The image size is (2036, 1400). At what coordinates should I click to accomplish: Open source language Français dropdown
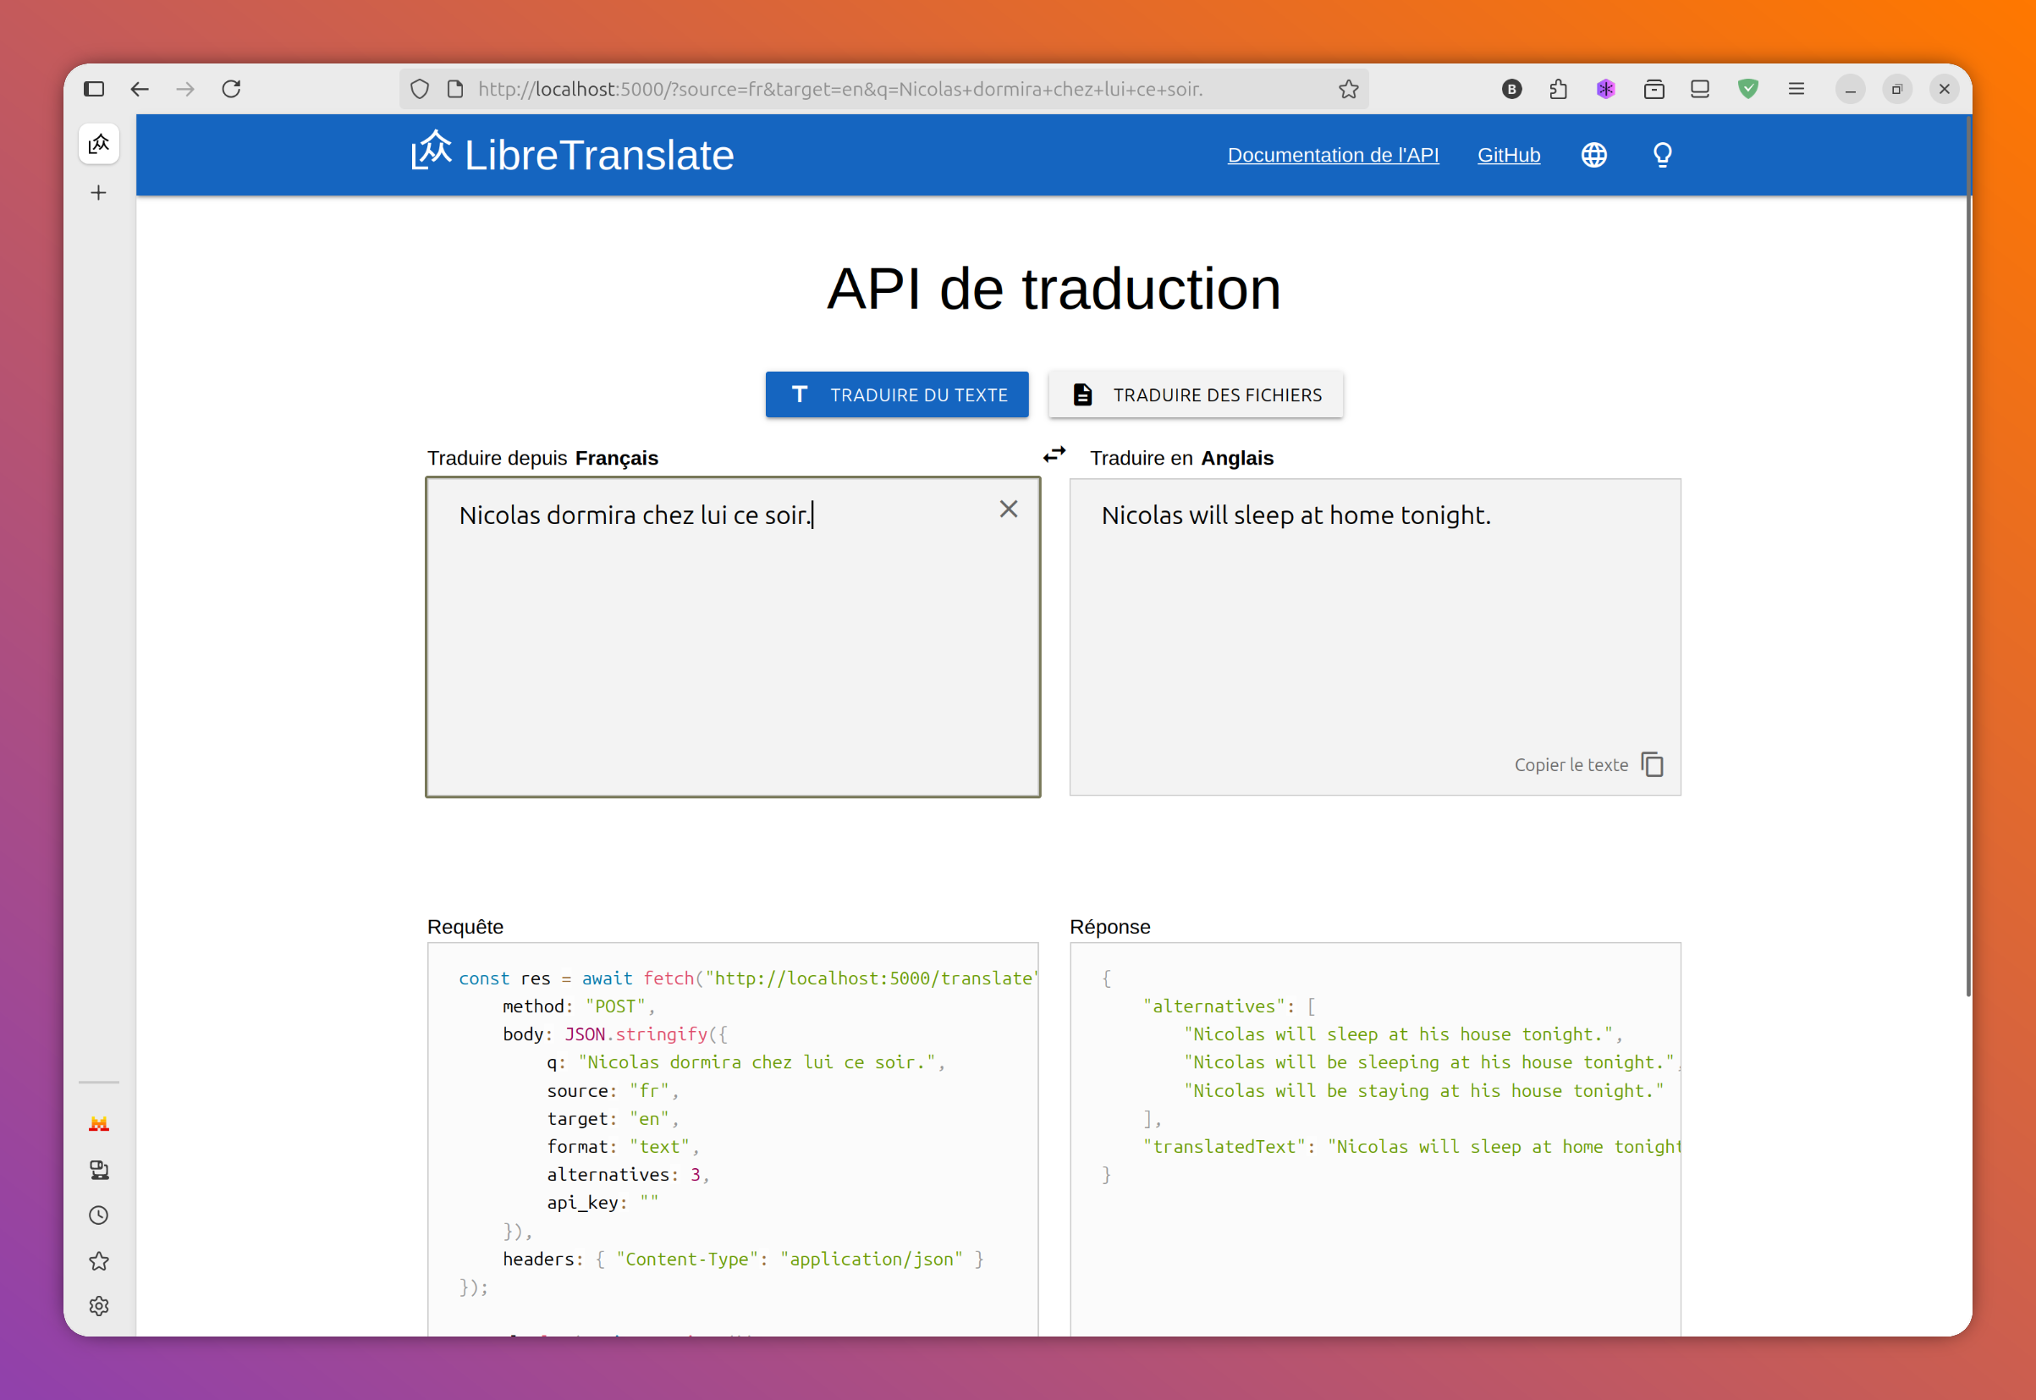[x=616, y=458]
